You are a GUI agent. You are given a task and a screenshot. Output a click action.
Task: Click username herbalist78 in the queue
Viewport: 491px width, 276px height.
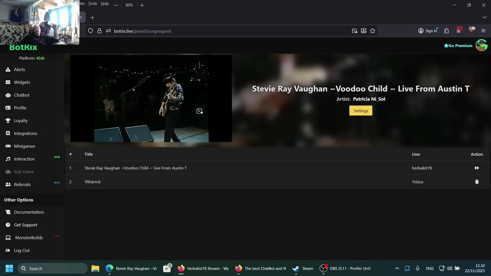click(x=422, y=168)
